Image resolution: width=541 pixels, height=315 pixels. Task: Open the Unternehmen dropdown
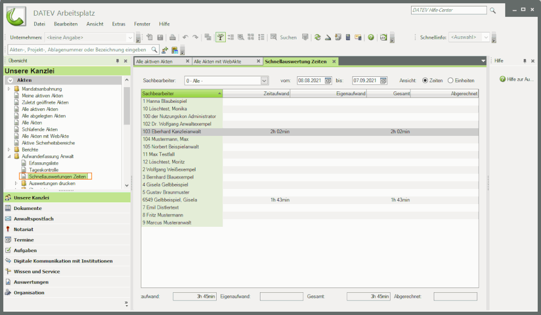pyautogui.click(x=130, y=37)
